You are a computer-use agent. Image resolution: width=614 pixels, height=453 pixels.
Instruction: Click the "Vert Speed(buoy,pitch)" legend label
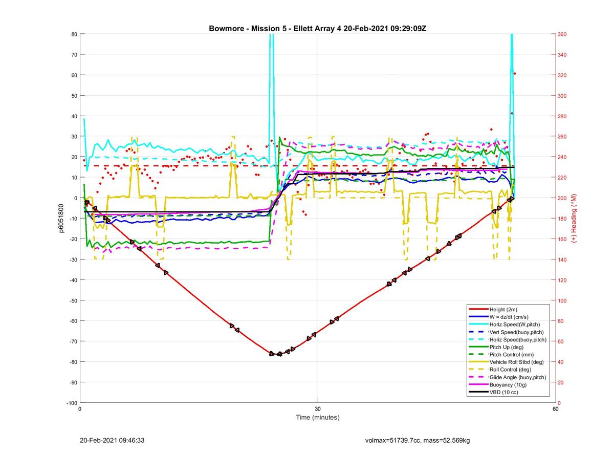point(516,332)
